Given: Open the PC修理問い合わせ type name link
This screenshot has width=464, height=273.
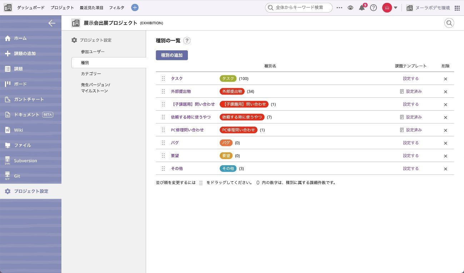Looking at the screenshot, I should (187, 130).
